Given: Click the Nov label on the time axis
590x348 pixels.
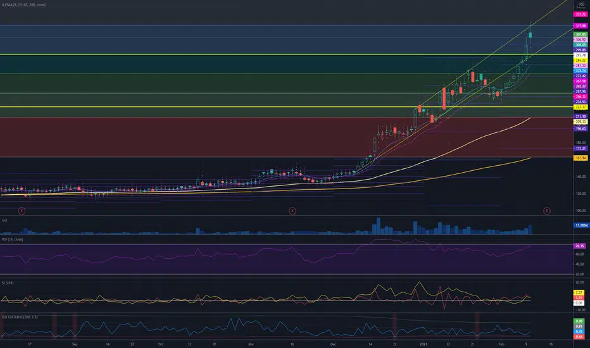Looking at the screenshot, I should click(x=251, y=344).
